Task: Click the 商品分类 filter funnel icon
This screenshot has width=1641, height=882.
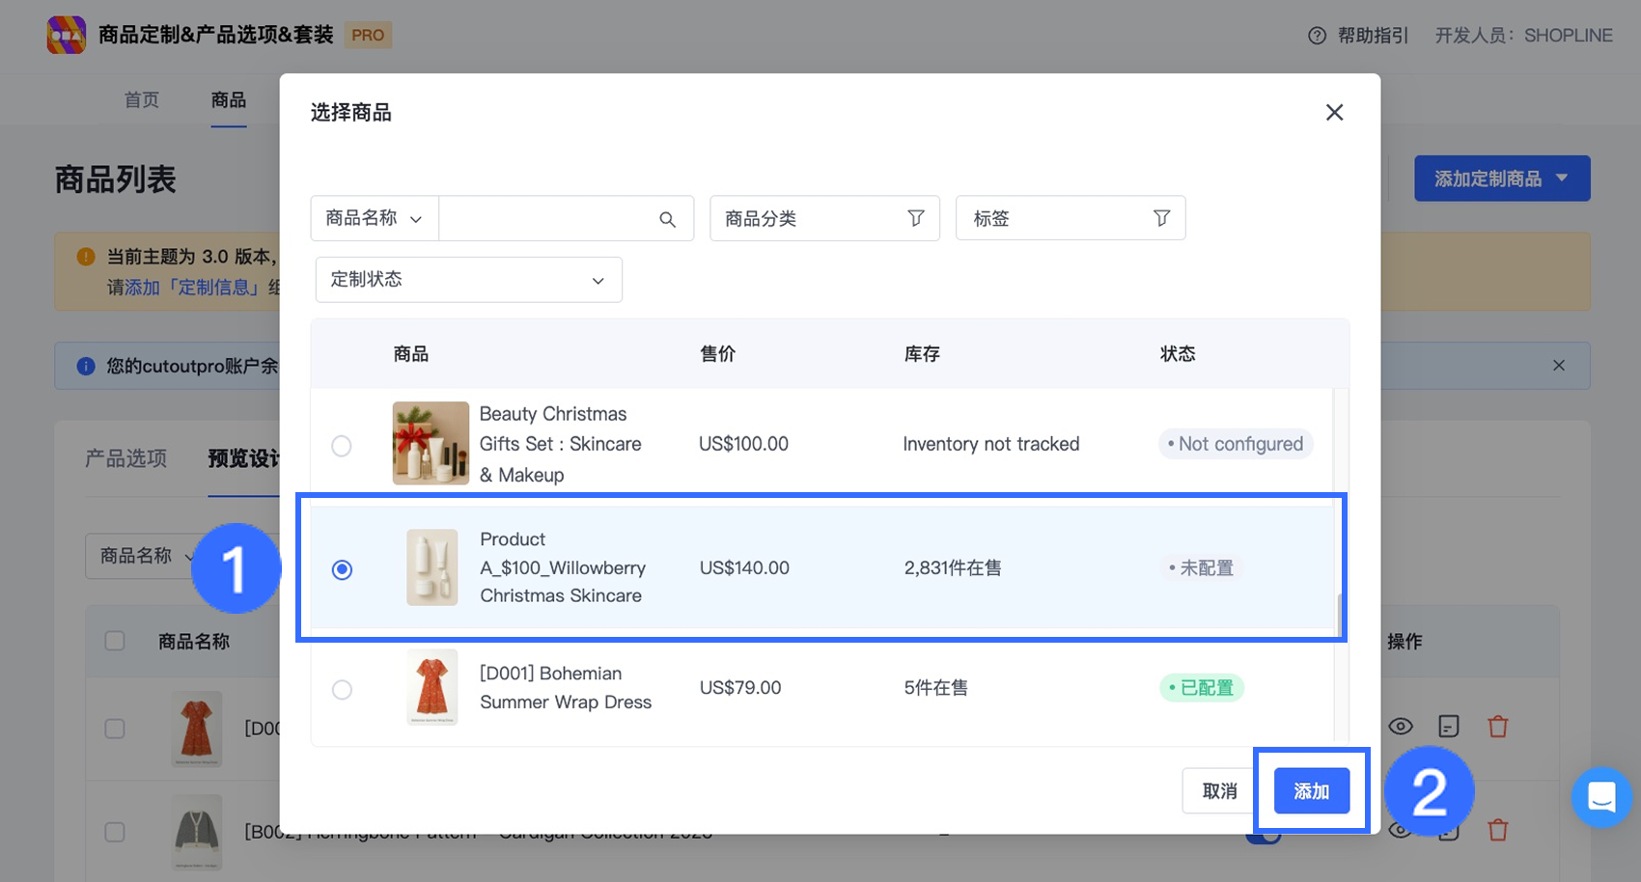Action: 915,218
